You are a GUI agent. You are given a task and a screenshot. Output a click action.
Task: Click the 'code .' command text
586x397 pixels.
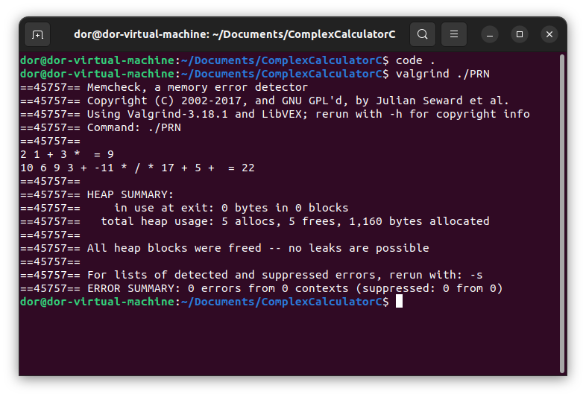coord(415,60)
